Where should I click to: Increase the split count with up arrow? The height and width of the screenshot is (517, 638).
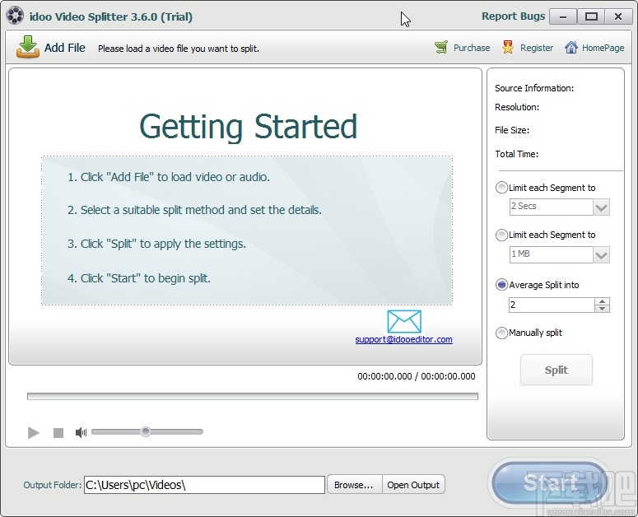(602, 301)
